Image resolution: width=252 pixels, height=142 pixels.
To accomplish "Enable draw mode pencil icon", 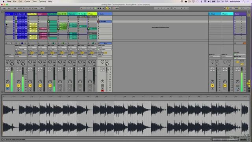I will coord(225,8).
